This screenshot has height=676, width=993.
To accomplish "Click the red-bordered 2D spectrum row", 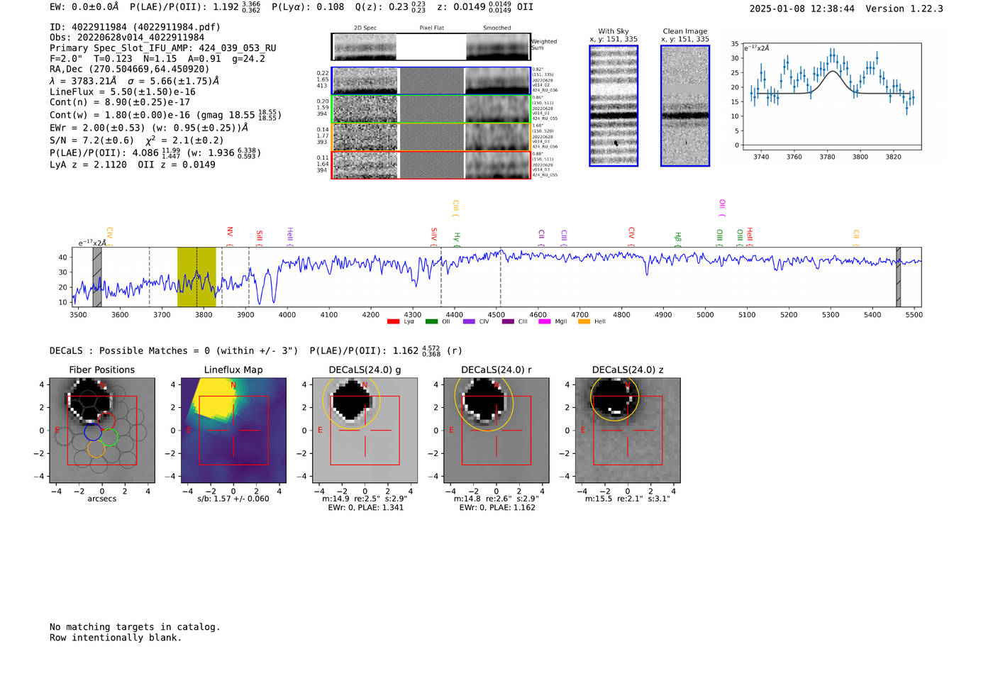I will 431,165.
